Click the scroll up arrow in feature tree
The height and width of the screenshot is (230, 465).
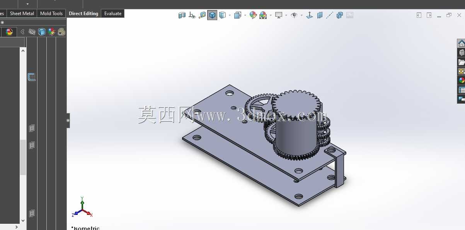(23, 50)
